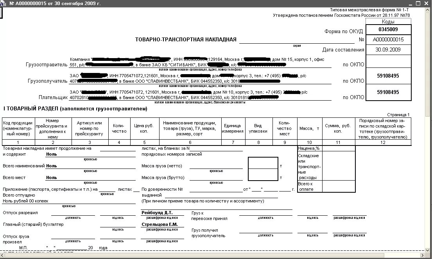
Task: Select OKPO code '59108495' in Грузополучатель row
Action: [x=388, y=76]
